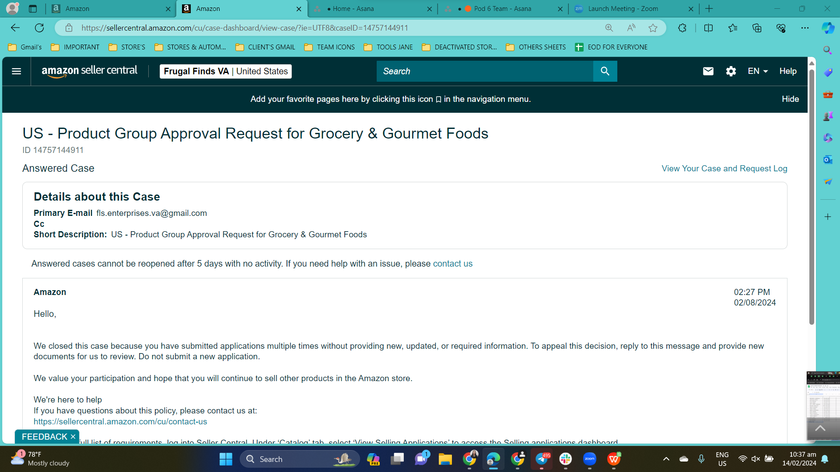The height and width of the screenshot is (472, 840).
Task: Open the Seller Central hamburger menu
Action: coord(16,71)
